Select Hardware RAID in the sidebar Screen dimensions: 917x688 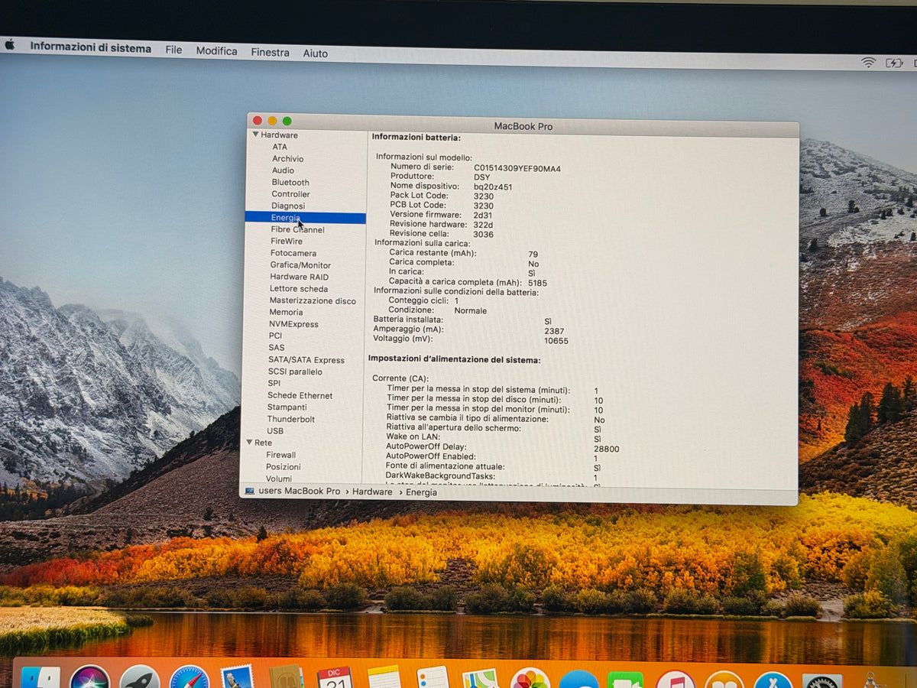(x=299, y=277)
